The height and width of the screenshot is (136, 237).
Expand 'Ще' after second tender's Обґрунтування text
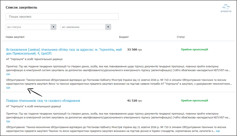pos(218,131)
